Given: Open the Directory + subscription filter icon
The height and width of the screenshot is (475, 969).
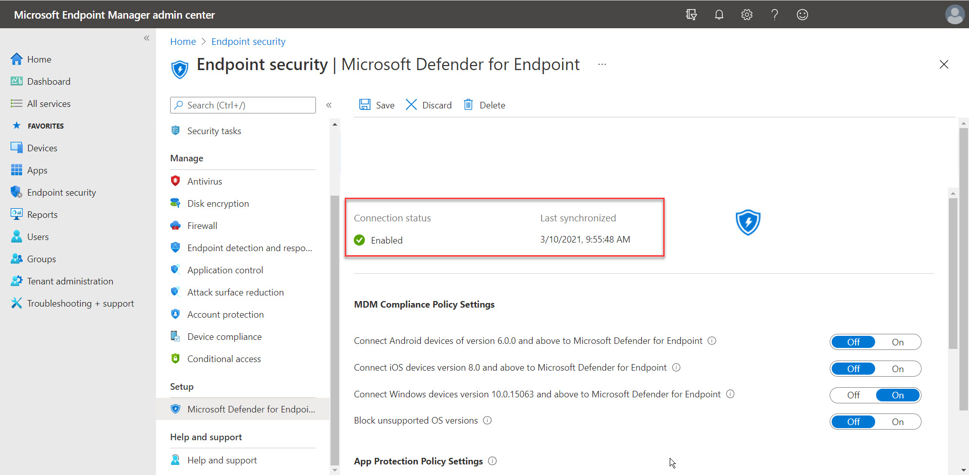Looking at the screenshot, I should 691,15.
